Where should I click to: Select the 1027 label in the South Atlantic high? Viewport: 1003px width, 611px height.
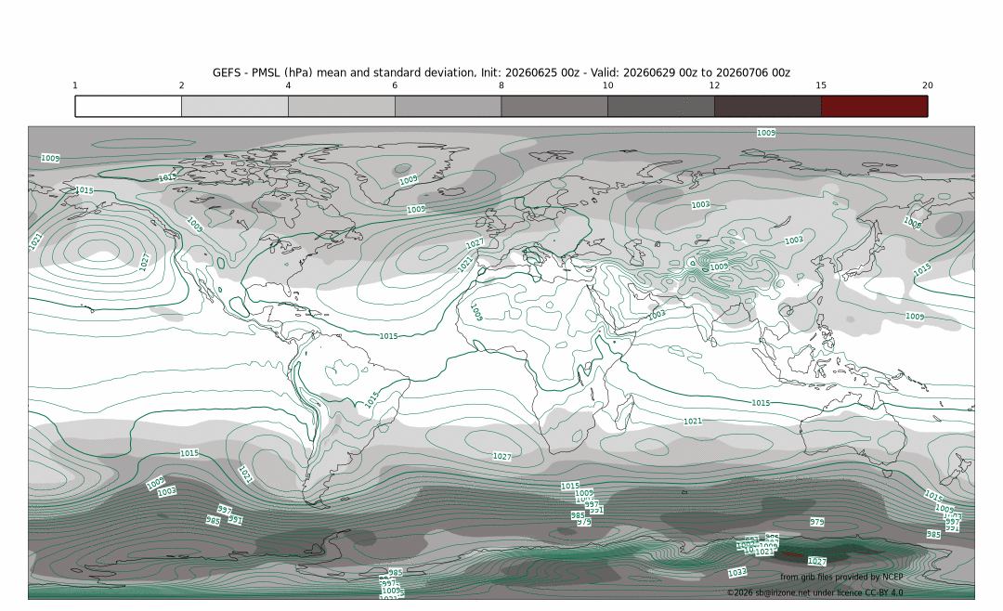click(502, 456)
